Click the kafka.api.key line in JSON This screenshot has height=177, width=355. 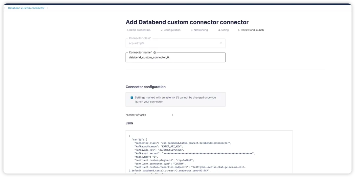[159, 150]
